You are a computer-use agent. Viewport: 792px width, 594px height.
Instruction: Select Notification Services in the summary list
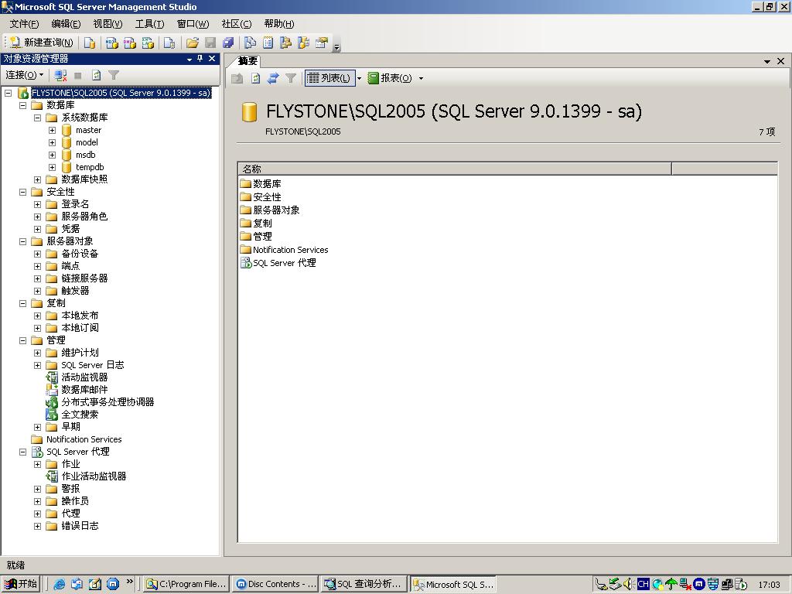click(x=291, y=250)
